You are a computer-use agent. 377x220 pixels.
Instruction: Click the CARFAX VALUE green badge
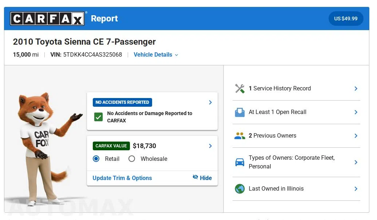click(x=111, y=146)
